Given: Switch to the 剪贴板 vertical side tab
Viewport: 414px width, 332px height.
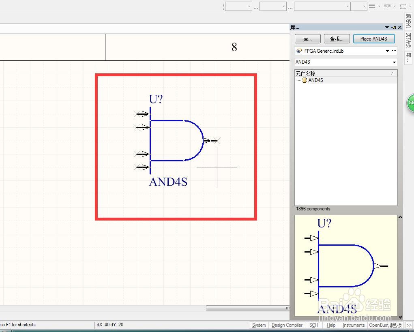Looking at the screenshot, I should 408,40.
